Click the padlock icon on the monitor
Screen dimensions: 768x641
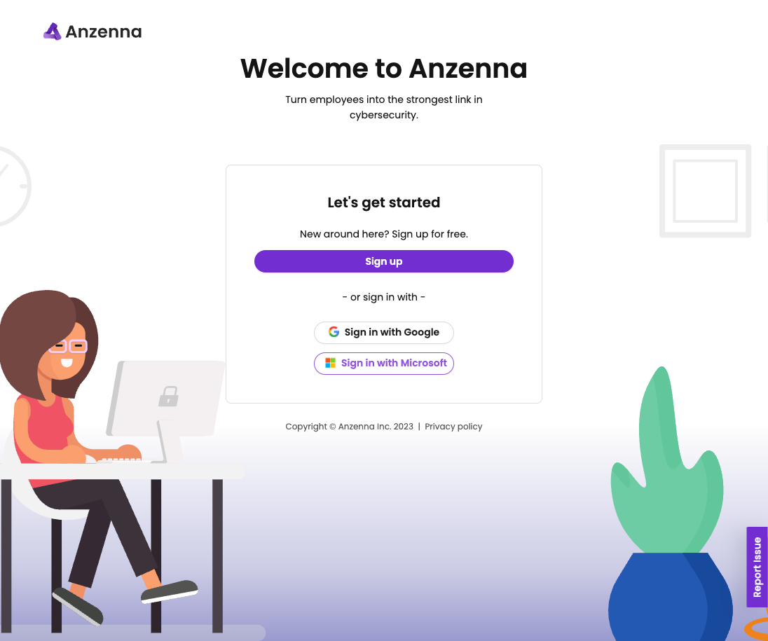coord(168,397)
